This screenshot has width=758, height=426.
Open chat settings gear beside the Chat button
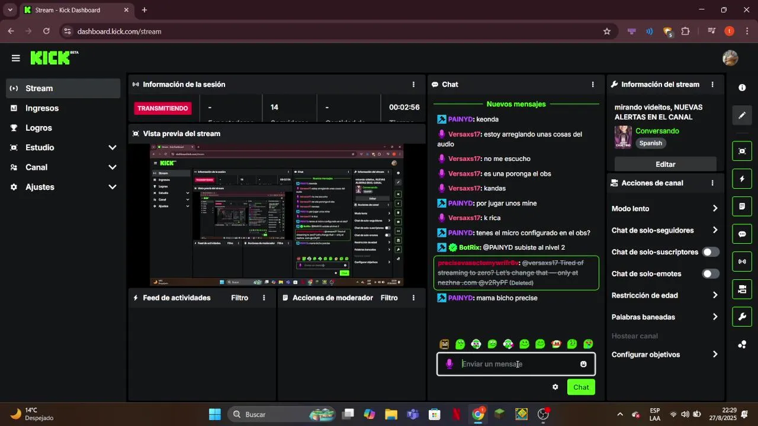click(x=555, y=387)
